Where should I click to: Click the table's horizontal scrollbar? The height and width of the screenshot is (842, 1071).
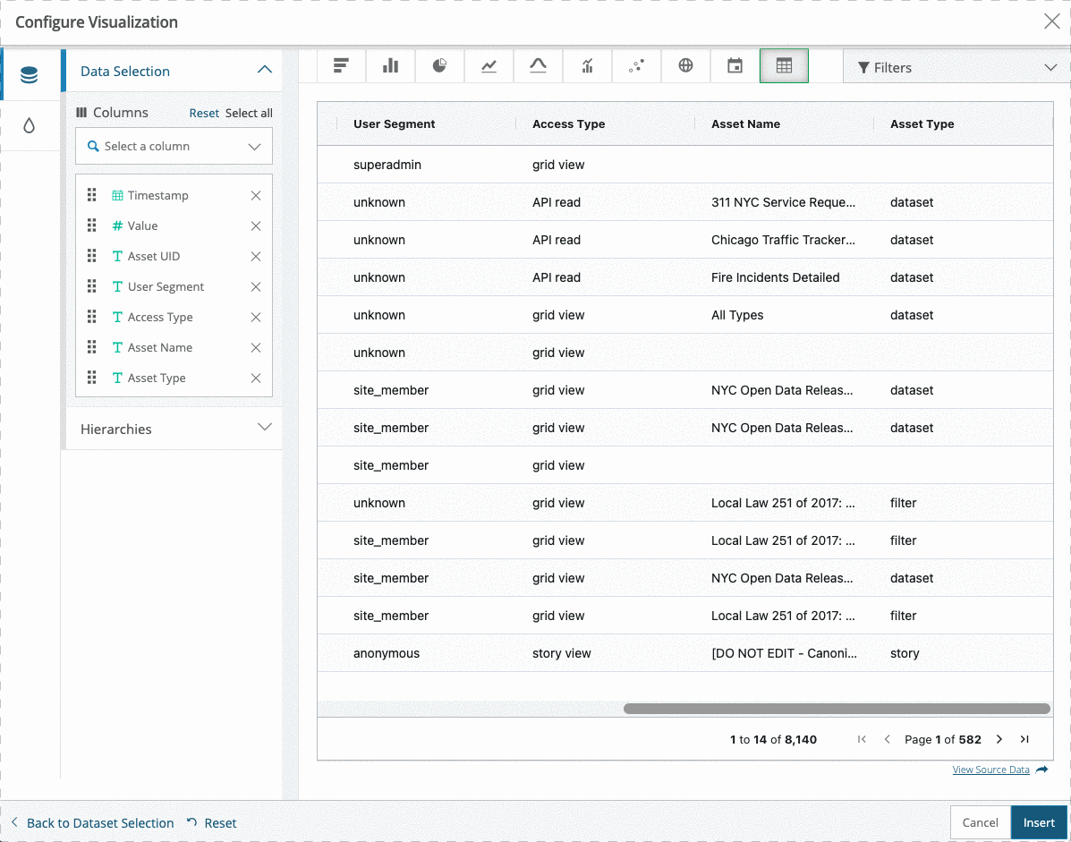(x=837, y=709)
